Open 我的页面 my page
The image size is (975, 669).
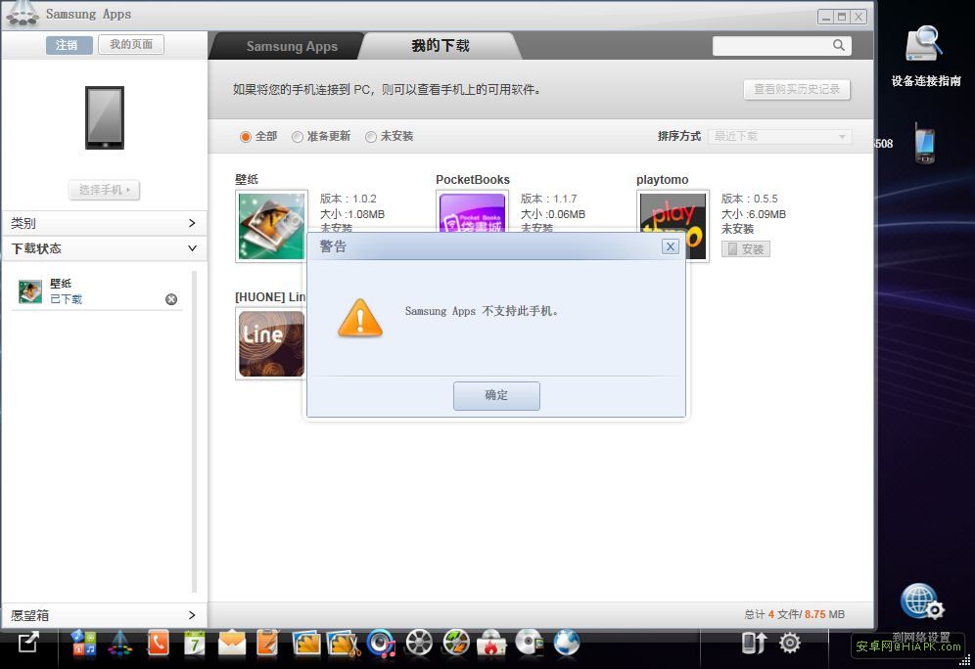(131, 45)
